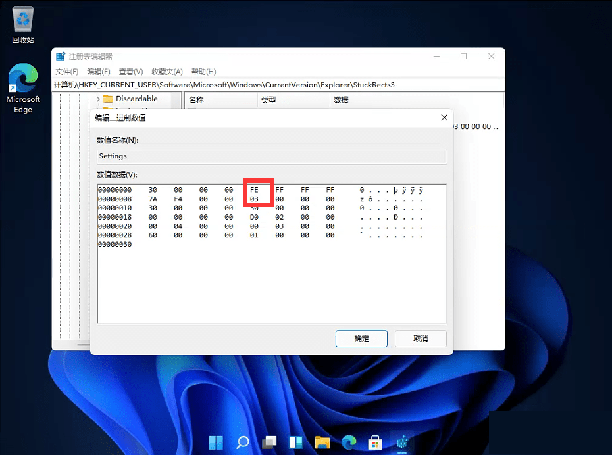Expand the Discardable tree folder

click(x=98, y=99)
